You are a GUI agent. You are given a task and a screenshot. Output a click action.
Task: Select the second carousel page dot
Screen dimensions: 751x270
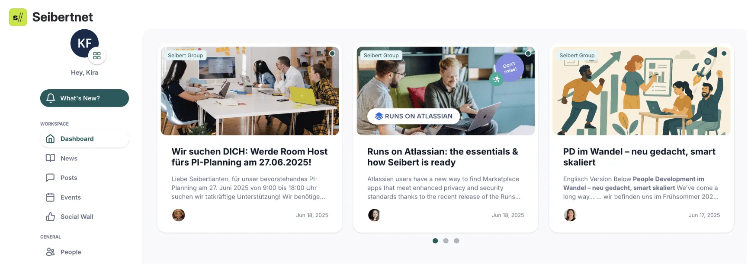446,241
